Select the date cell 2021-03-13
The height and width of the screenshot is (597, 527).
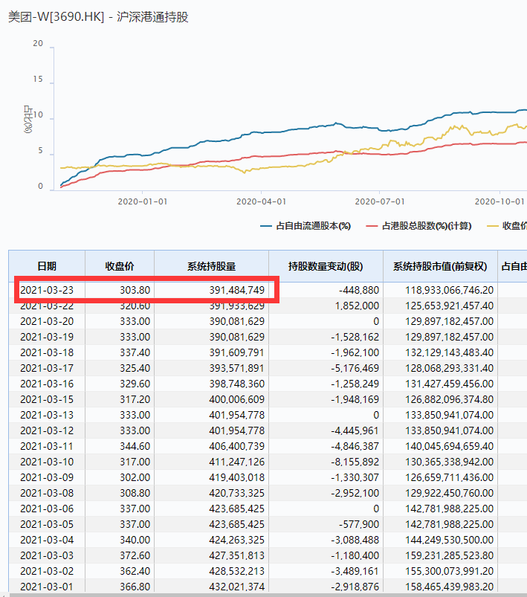[x=47, y=415]
